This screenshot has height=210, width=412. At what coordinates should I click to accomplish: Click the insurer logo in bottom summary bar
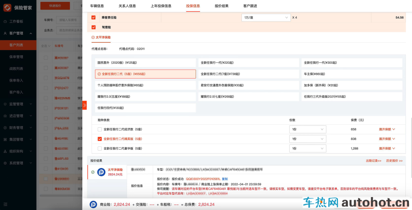[93, 205]
